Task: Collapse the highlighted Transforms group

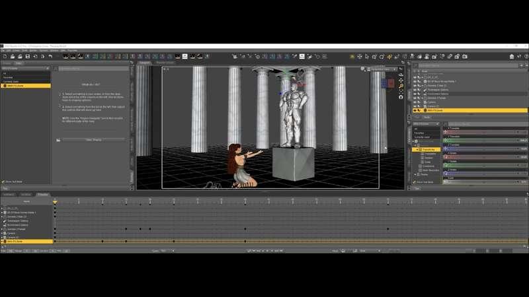Action: tap(417, 150)
